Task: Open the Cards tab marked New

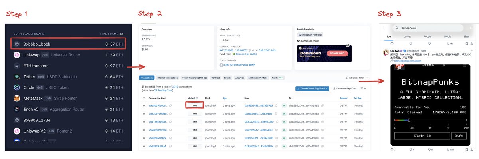Action: point(277,78)
